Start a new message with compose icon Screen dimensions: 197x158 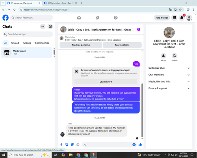point(50,26)
